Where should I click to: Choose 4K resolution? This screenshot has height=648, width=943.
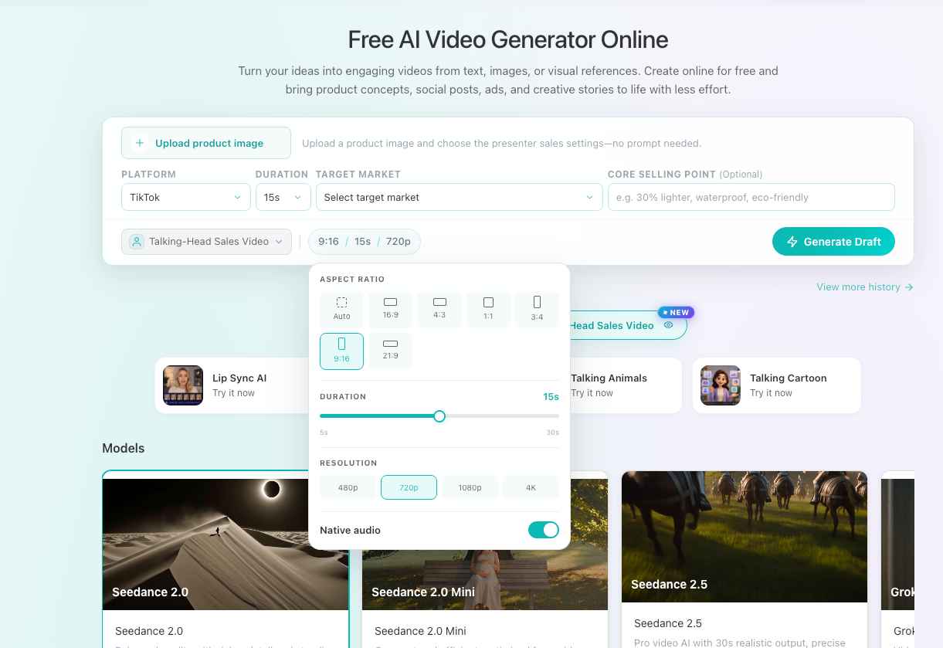coord(531,487)
